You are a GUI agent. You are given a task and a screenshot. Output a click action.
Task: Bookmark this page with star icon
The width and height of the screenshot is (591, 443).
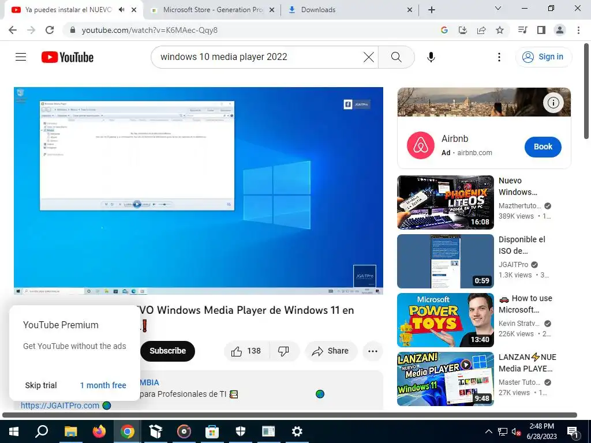pos(500,30)
